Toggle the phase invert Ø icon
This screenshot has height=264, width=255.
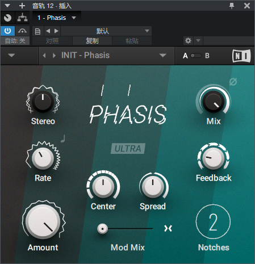click(233, 82)
